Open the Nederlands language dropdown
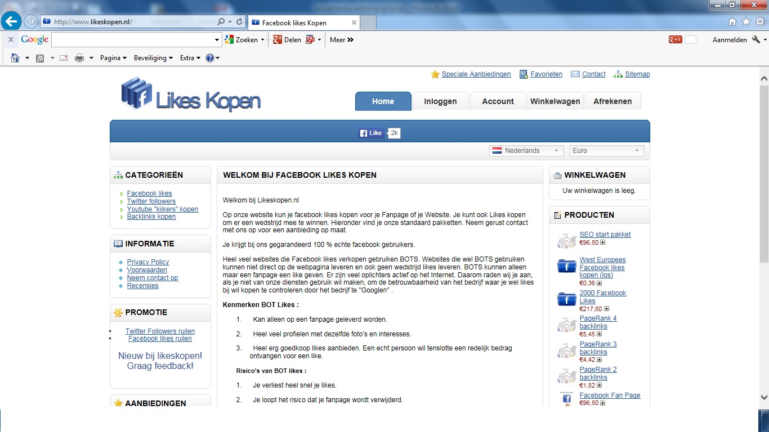This screenshot has height=432, width=769. coord(526,151)
